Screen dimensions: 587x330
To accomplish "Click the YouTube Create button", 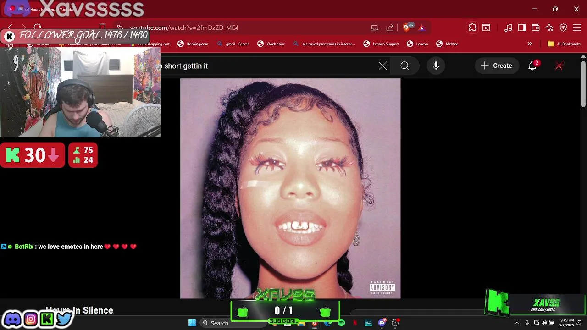I will (497, 66).
